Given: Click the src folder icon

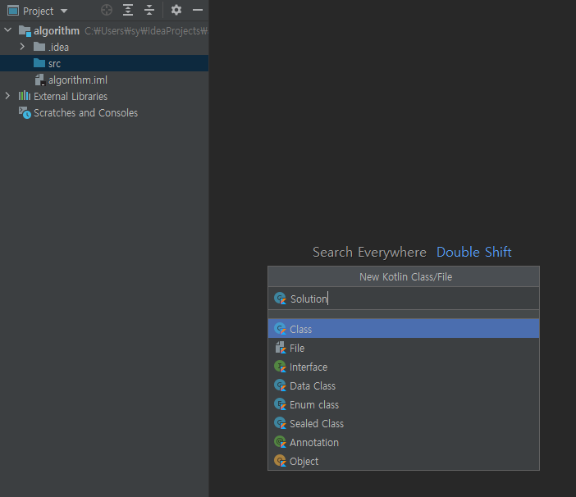Looking at the screenshot, I should 39,63.
